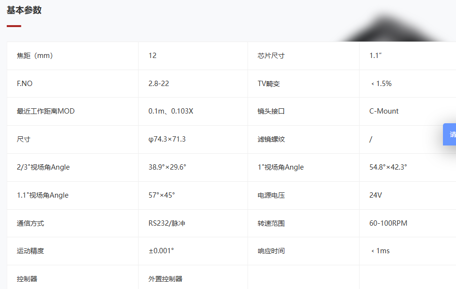
Task: Select the slash value for 滤镜螺纹
Action: (371, 139)
